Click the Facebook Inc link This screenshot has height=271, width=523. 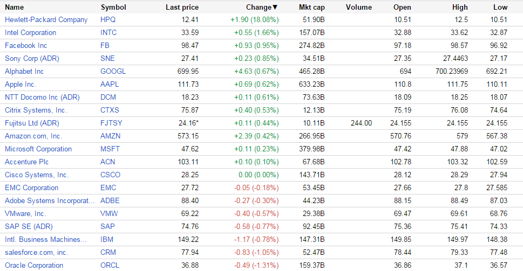click(26, 46)
